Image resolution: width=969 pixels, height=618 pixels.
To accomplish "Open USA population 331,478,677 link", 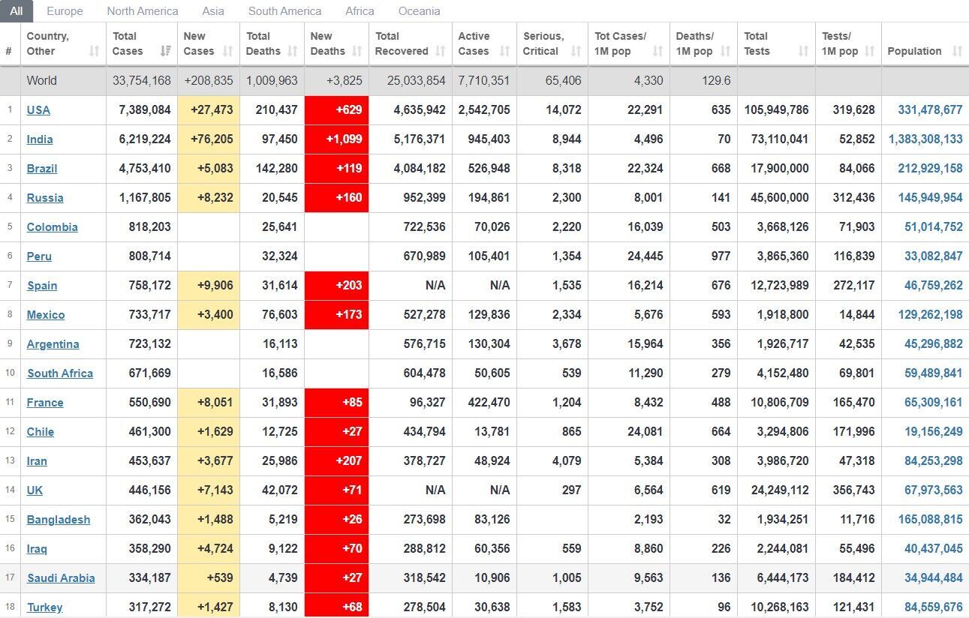I will (x=930, y=109).
